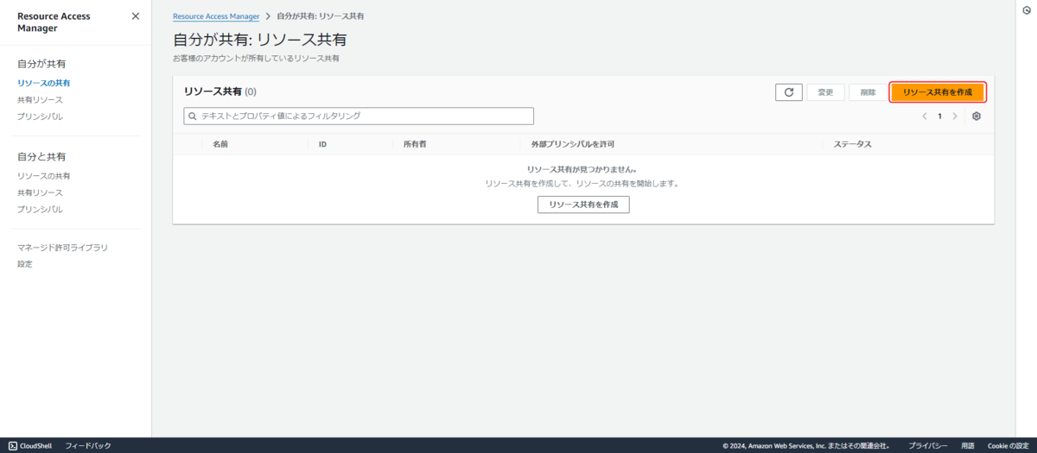
Task: Open プライバシー link in the footer
Action: (928, 445)
